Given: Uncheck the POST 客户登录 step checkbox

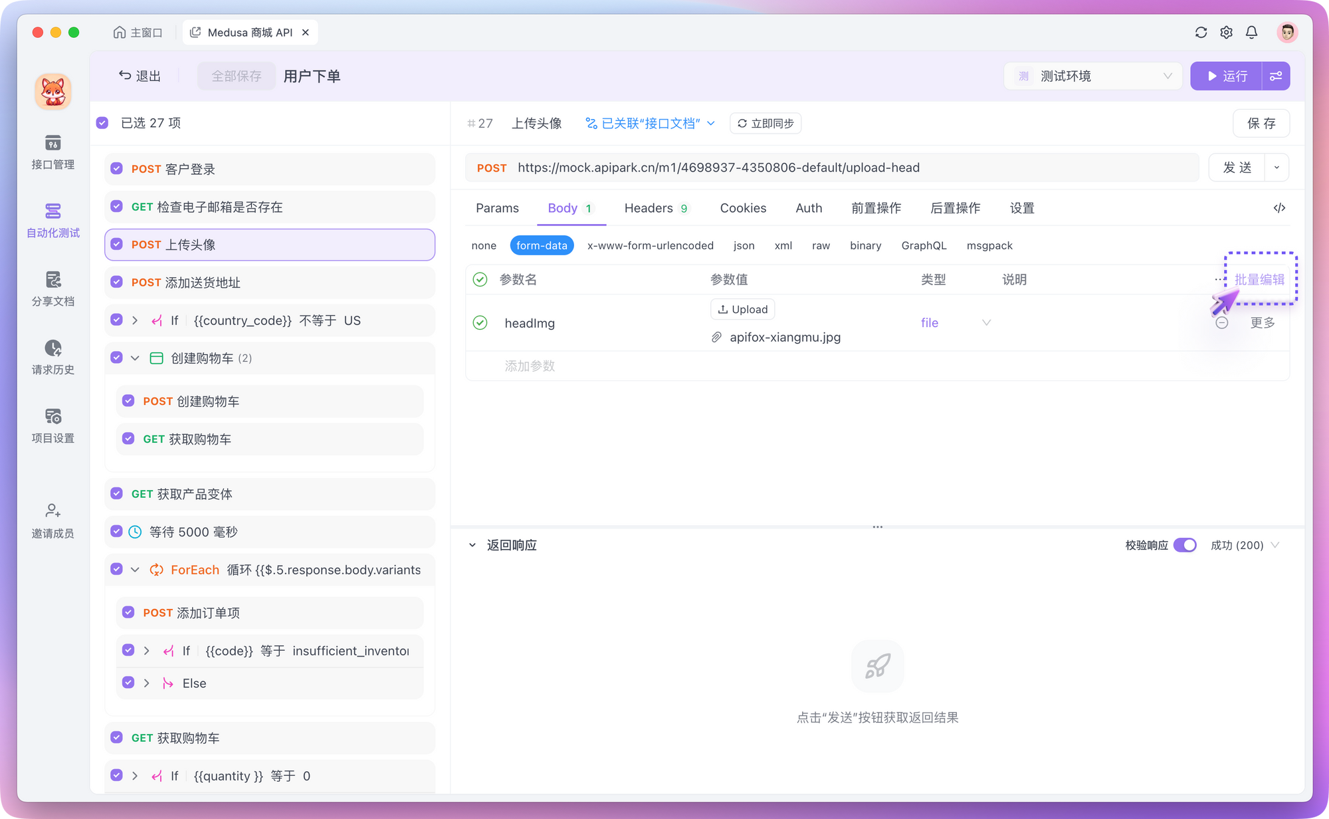Looking at the screenshot, I should 117,169.
